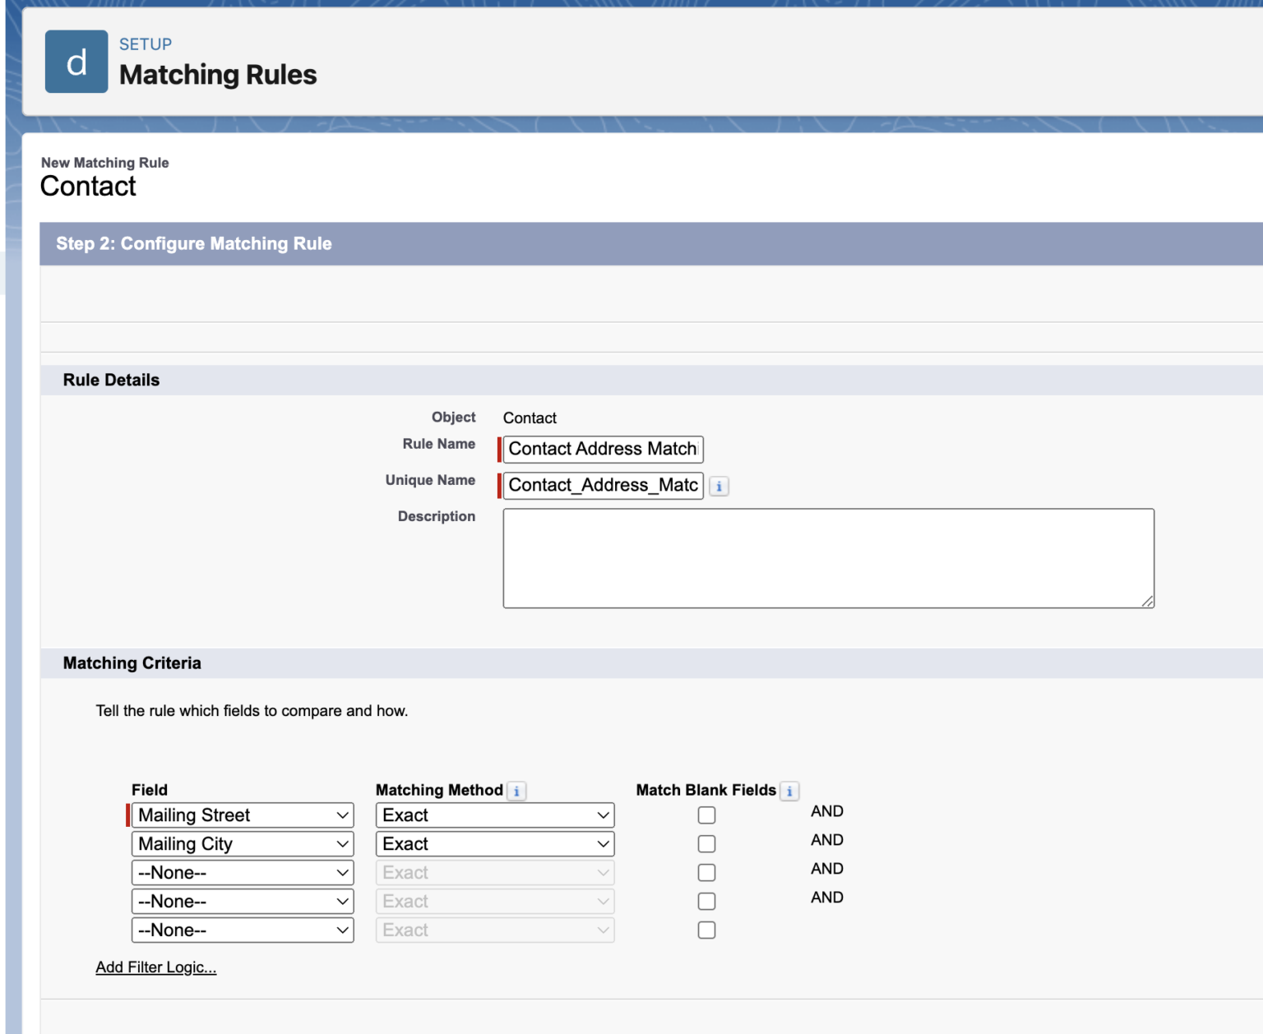Click Matching Method info icon

click(x=516, y=791)
